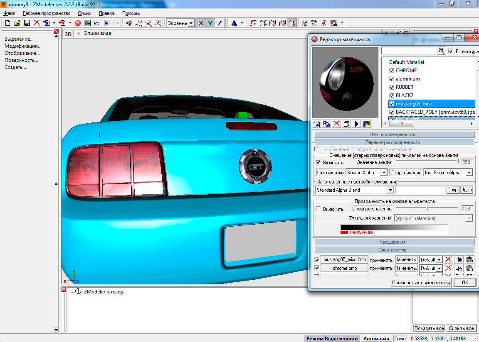Click 'Применить к выделенному' button
479x342 pixels.
click(x=421, y=283)
